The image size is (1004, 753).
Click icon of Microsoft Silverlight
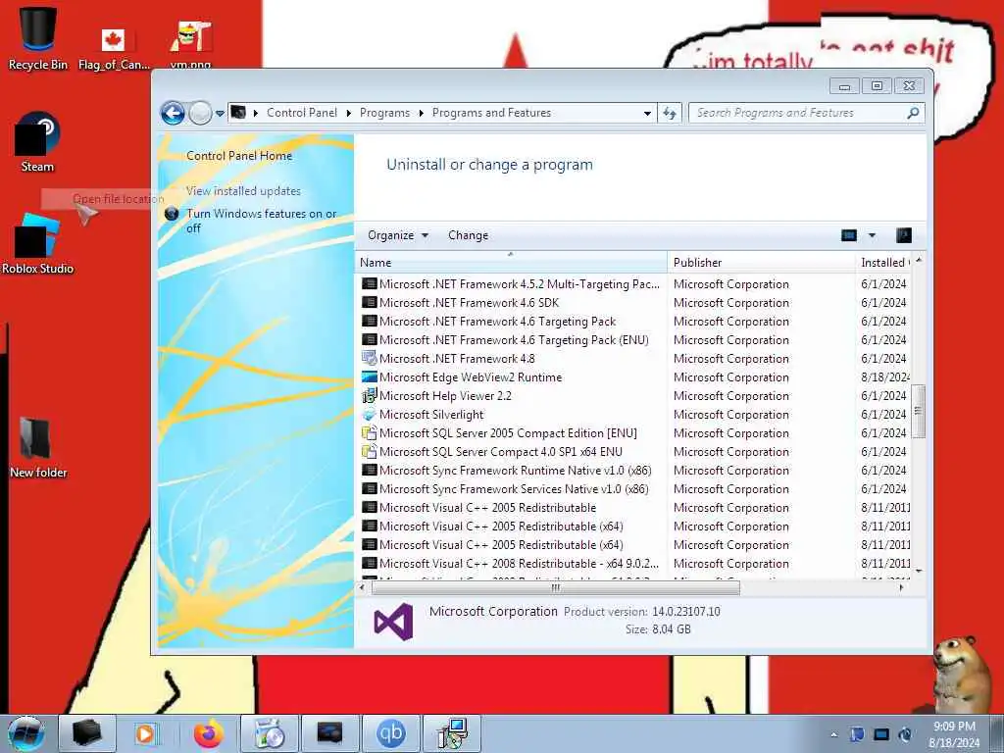tap(369, 415)
